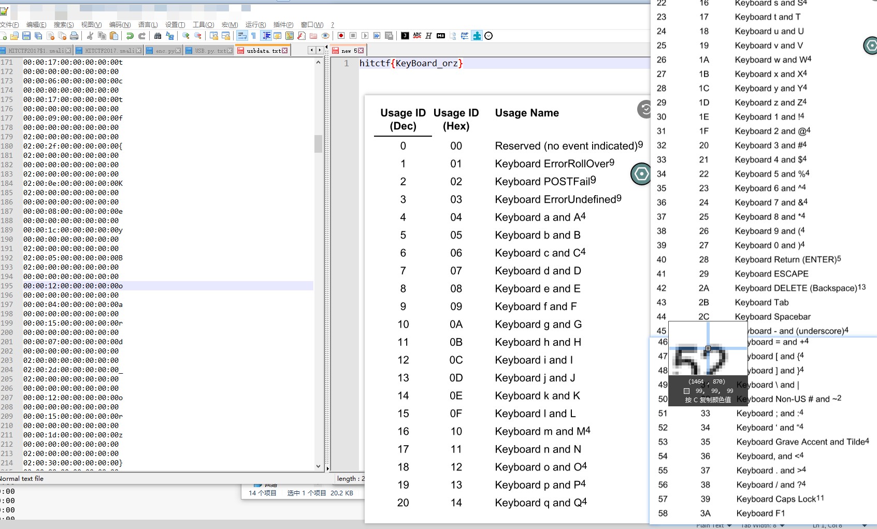The height and width of the screenshot is (529, 877).
Task: Create a new file with toolbar icon
Action: tap(3, 36)
